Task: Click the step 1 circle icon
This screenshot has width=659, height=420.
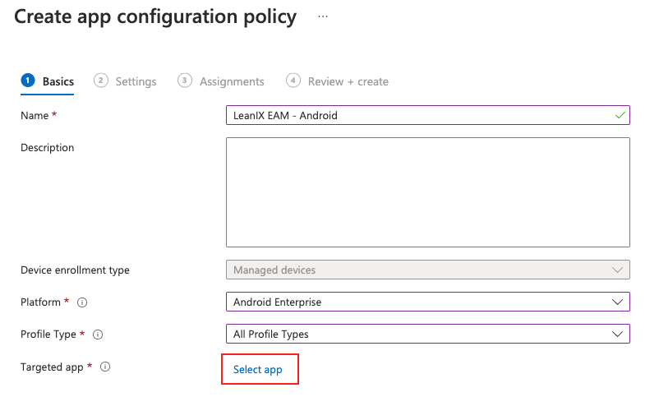Action: pos(28,81)
